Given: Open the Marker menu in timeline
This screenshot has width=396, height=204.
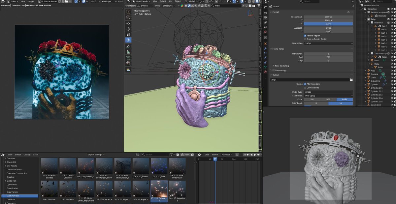Looking at the screenshot, I should coord(215,155).
